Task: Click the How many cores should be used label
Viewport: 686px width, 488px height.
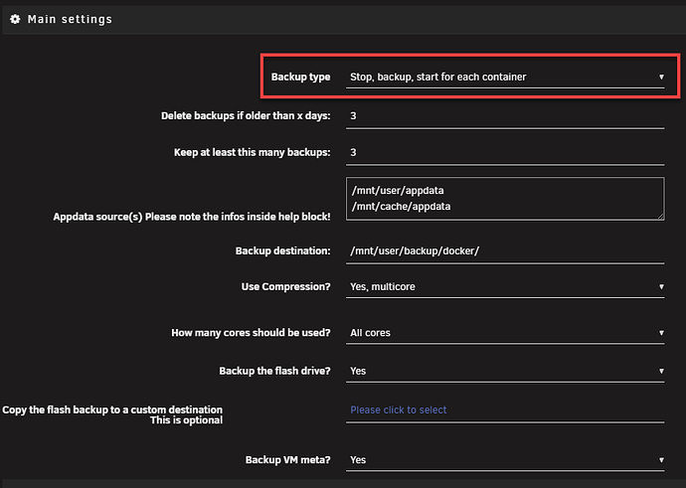Action: click(251, 333)
